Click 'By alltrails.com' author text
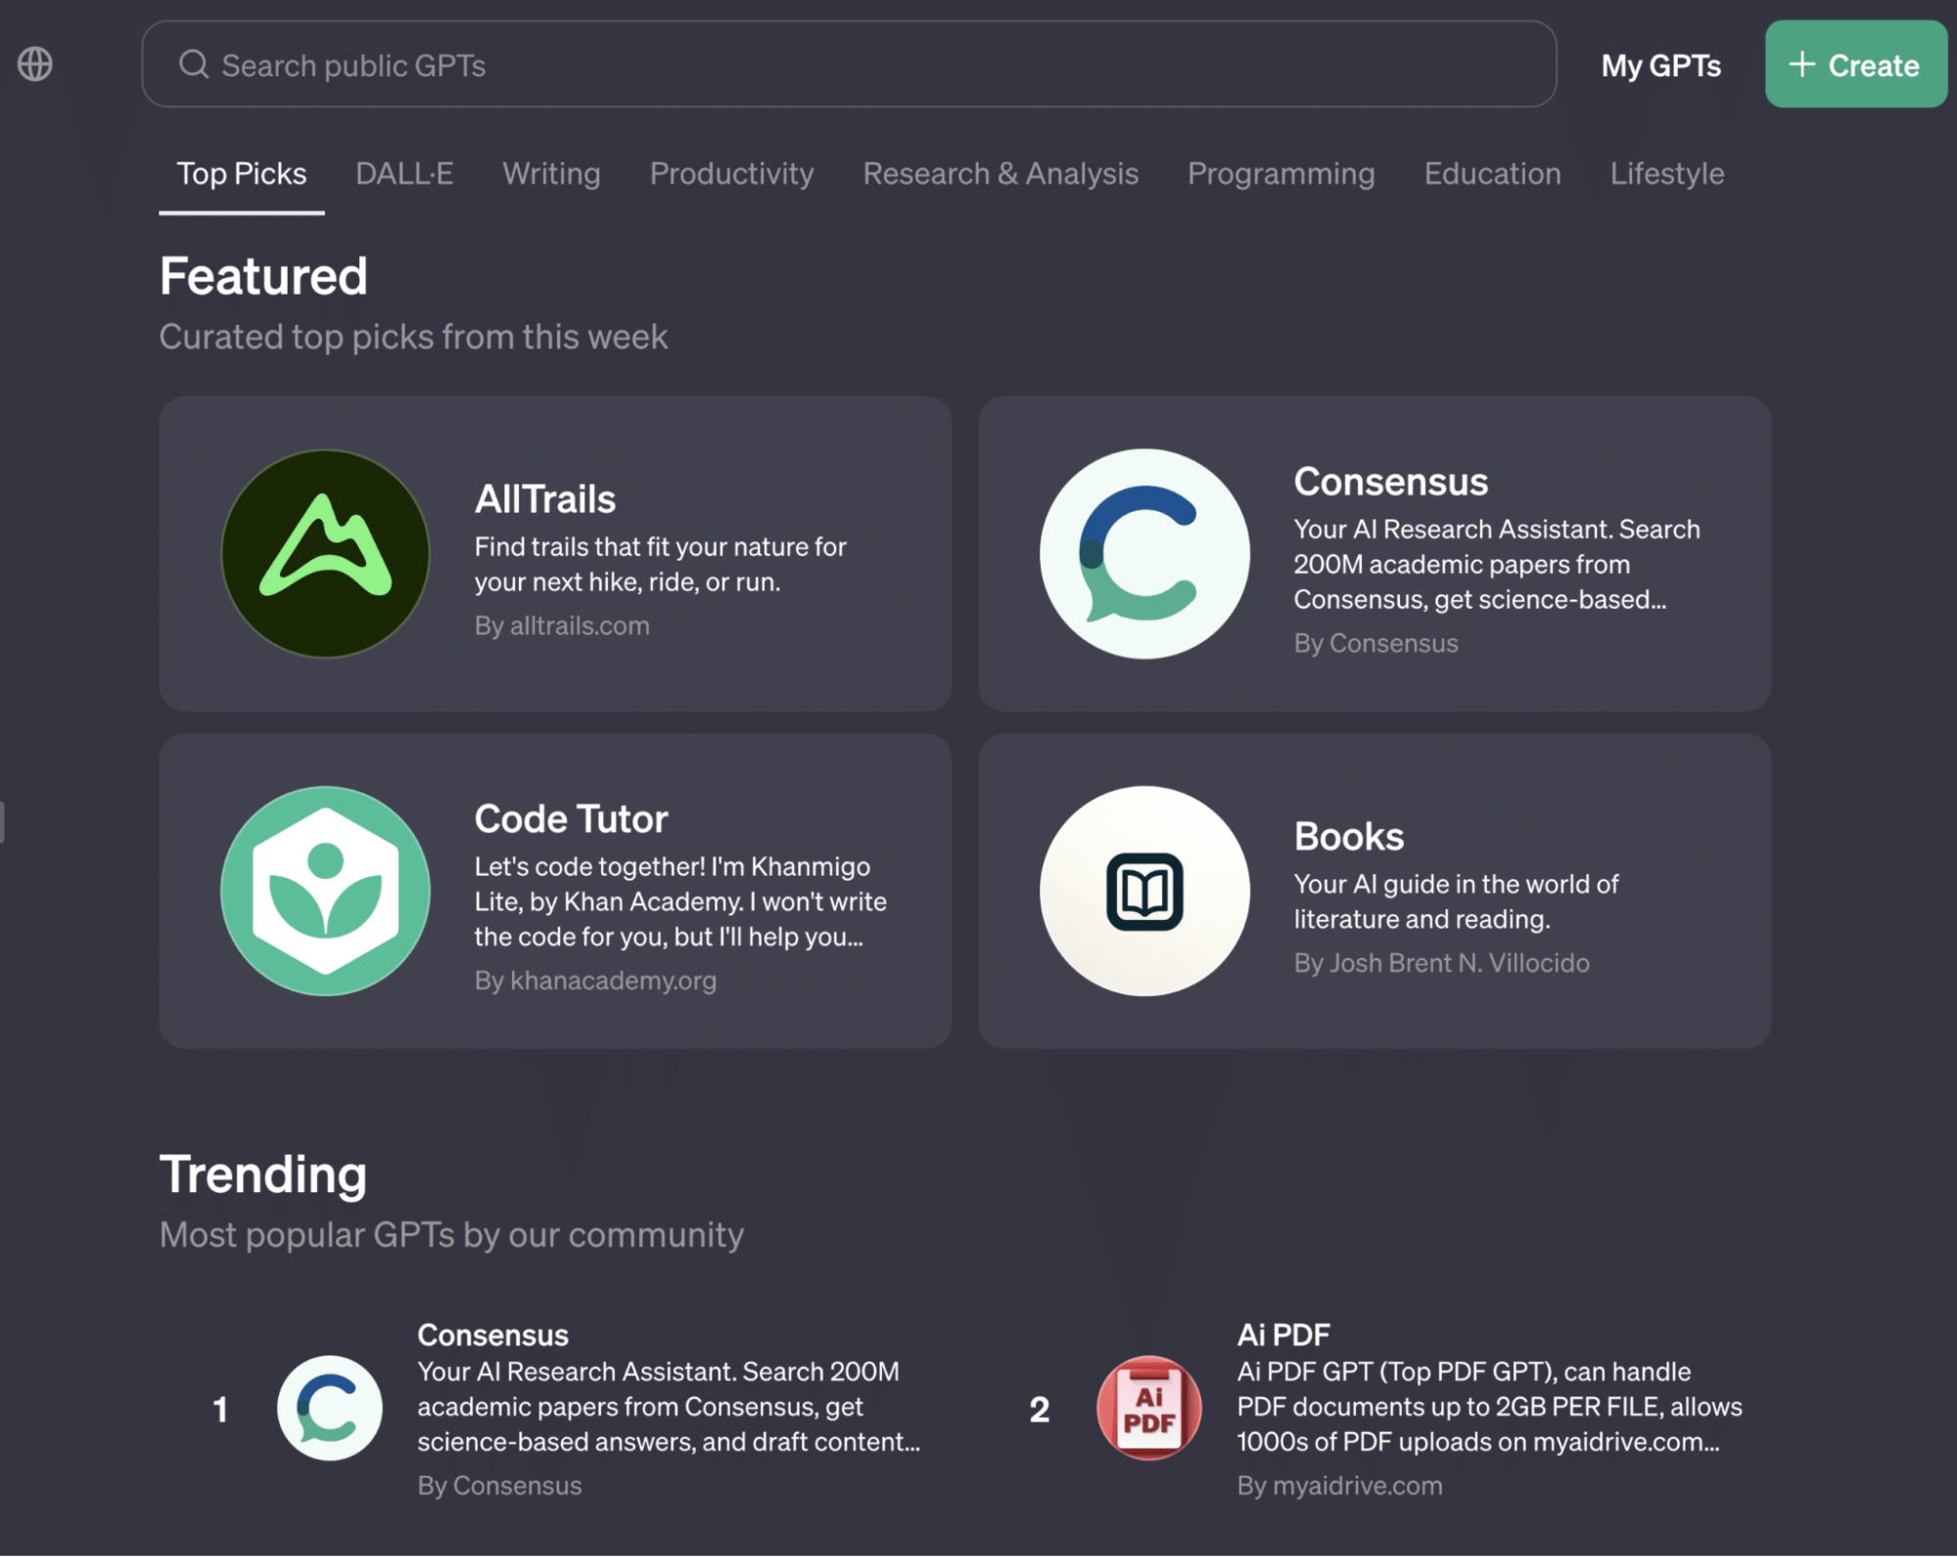This screenshot has width=1957, height=1557. click(562, 626)
